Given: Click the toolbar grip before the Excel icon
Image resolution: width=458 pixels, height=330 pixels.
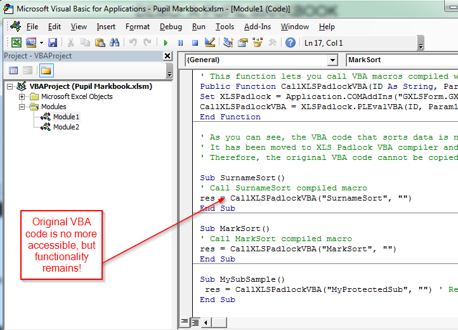Looking at the screenshot, I should pyautogui.click(x=8, y=43).
